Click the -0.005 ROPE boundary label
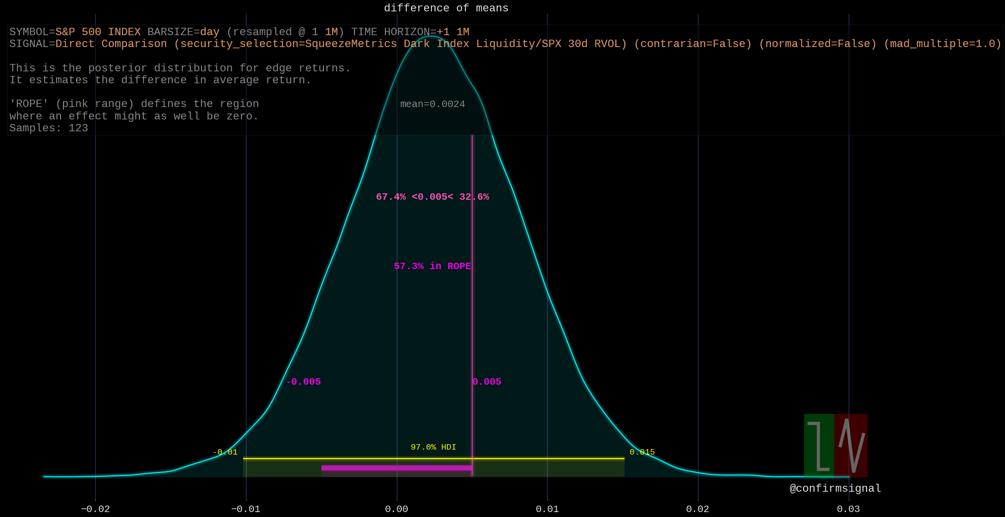This screenshot has width=1005, height=517. tap(304, 382)
